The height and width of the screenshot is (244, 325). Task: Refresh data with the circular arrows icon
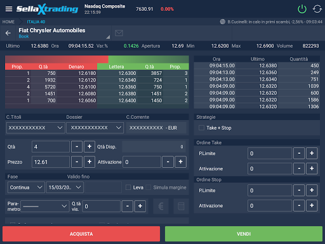pyautogui.click(x=317, y=9)
